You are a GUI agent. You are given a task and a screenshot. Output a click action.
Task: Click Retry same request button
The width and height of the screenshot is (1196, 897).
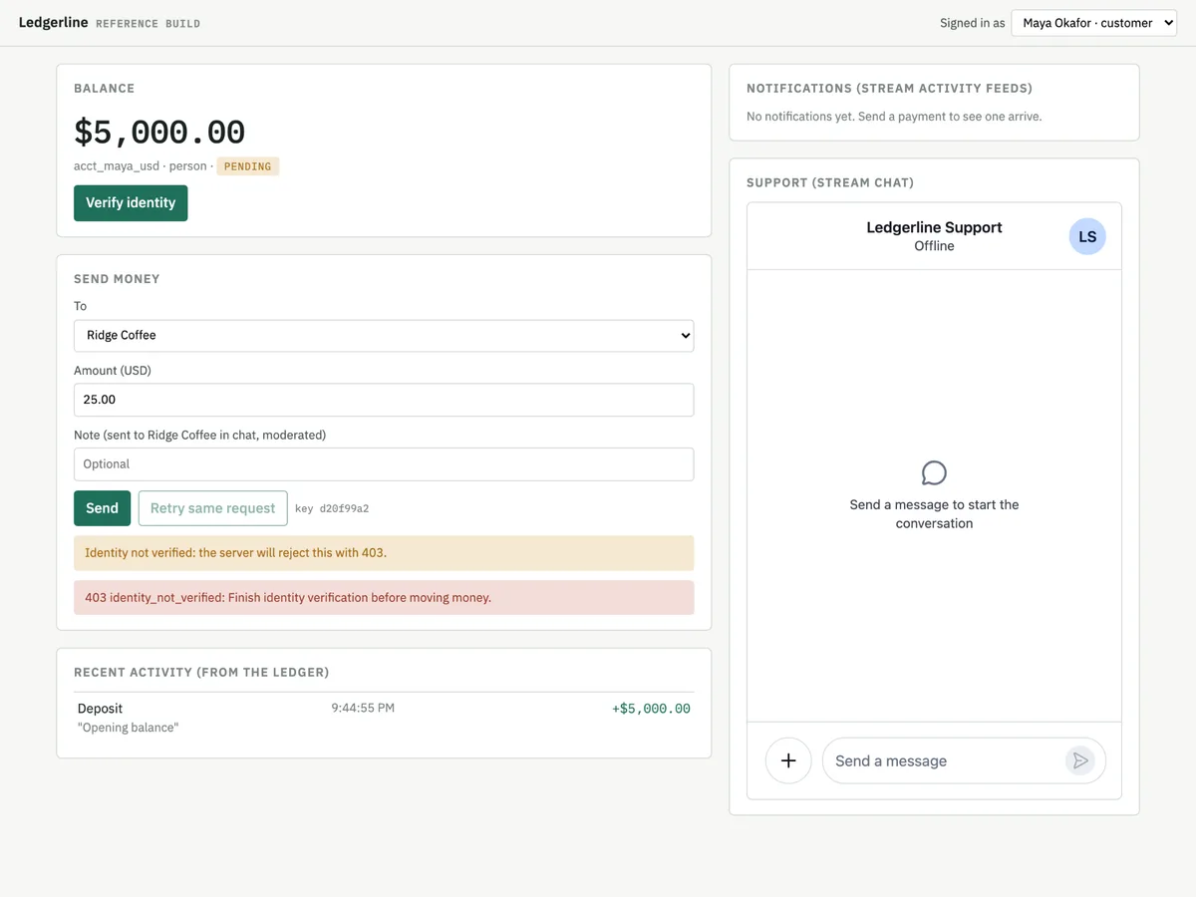tap(212, 507)
